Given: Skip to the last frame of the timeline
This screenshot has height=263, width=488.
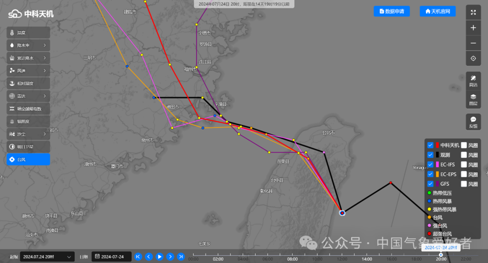Looking at the screenshot, I should pyautogui.click(x=181, y=257).
